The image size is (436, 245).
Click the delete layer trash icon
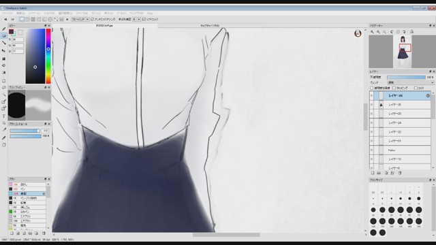[x=400, y=173]
